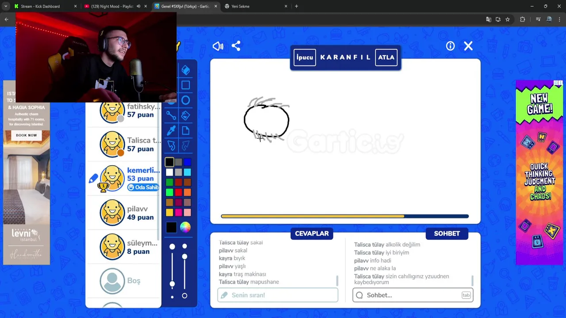
Task: Click the New Game ad banner
Action: coord(539,172)
